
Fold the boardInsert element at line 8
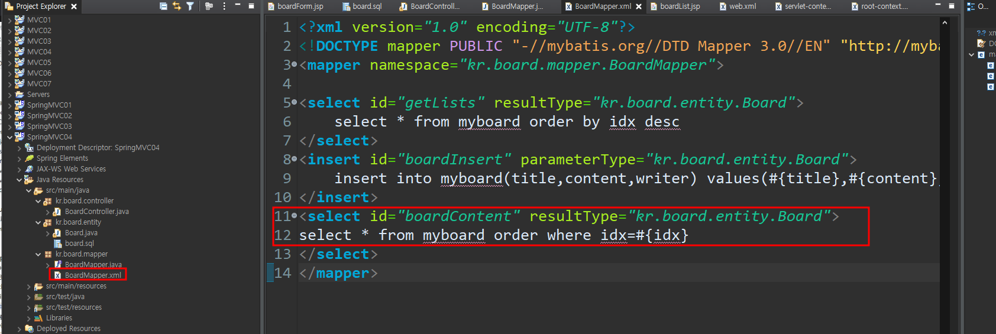[295, 160]
